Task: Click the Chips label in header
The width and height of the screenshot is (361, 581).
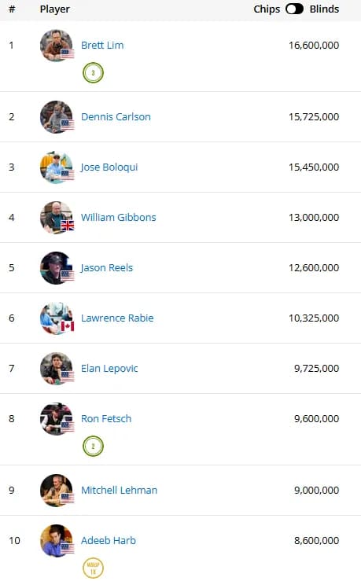Action: coord(267,9)
